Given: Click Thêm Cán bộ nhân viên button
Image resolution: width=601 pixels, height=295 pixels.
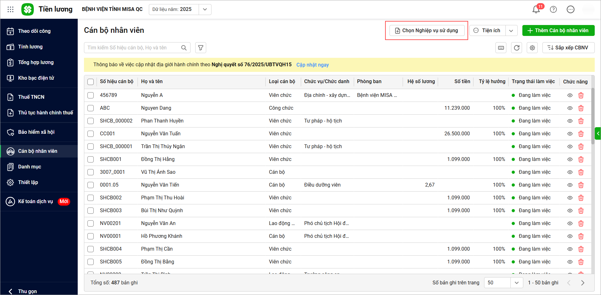Looking at the screenshot, I should [x=558, y=31].
